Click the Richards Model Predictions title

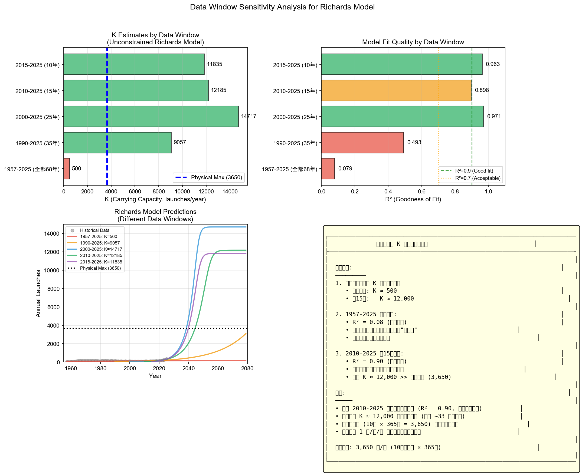tap(155, 212)
